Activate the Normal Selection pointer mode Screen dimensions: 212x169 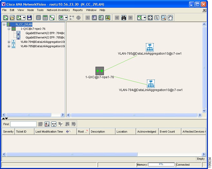pos(157,18)
